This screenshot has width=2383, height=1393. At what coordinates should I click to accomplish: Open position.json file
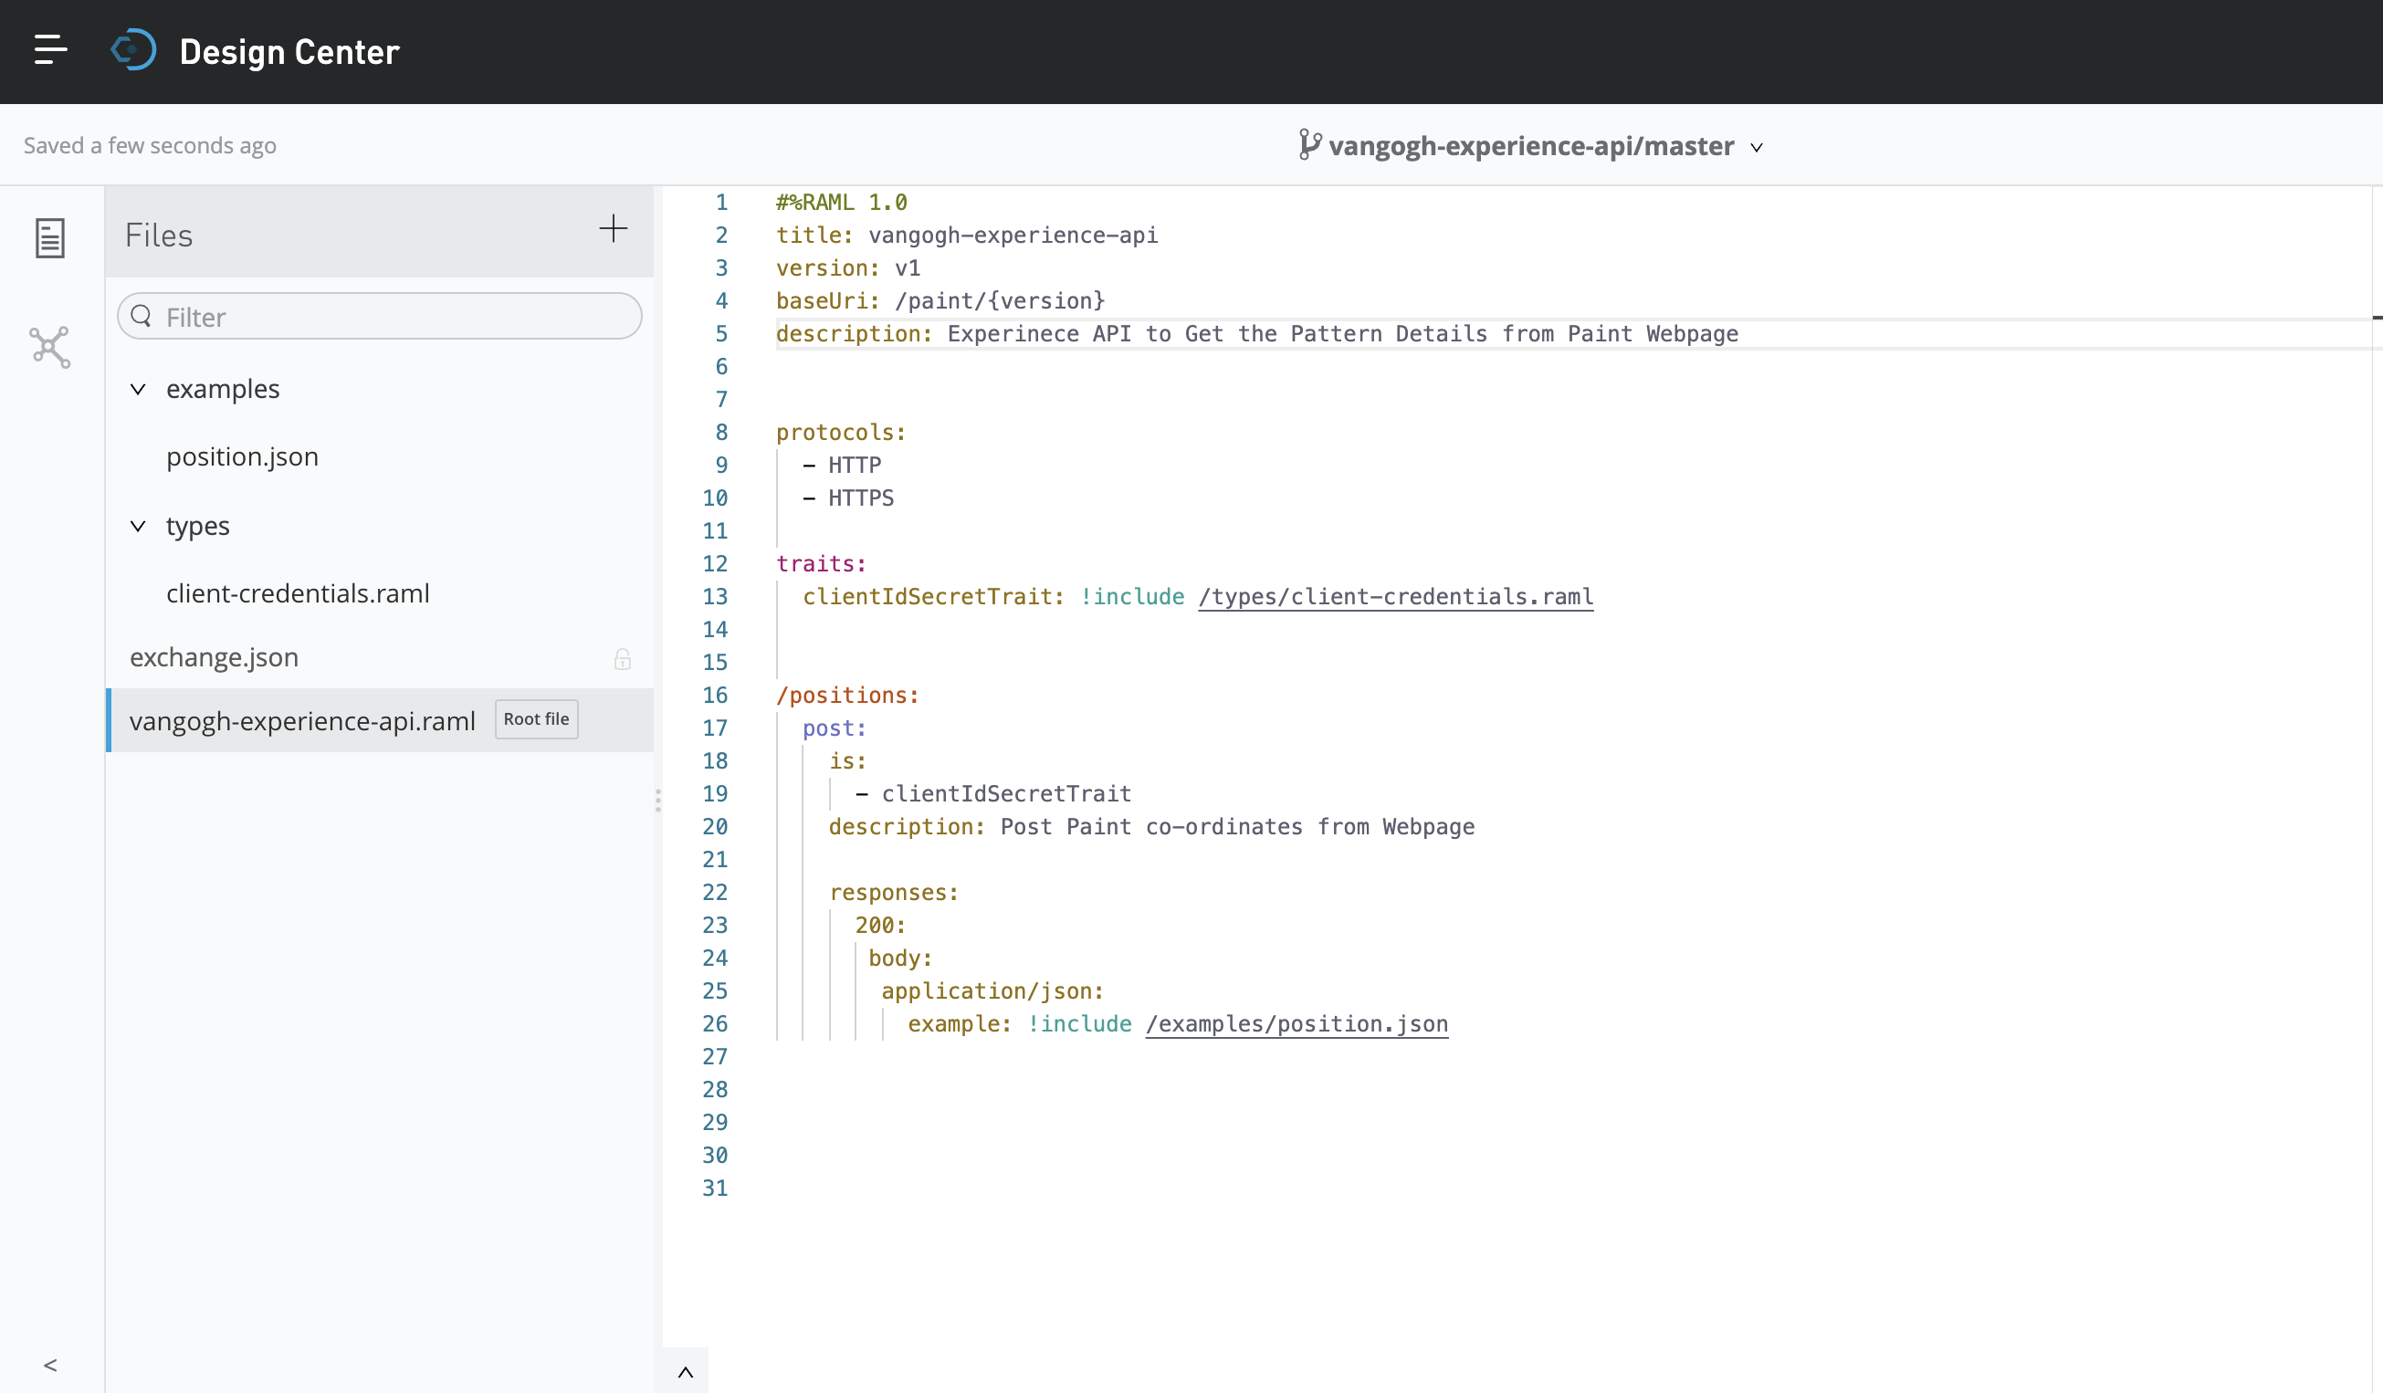pos(242,456)
